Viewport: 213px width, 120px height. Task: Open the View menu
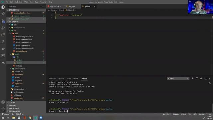[x=26, y=2]
